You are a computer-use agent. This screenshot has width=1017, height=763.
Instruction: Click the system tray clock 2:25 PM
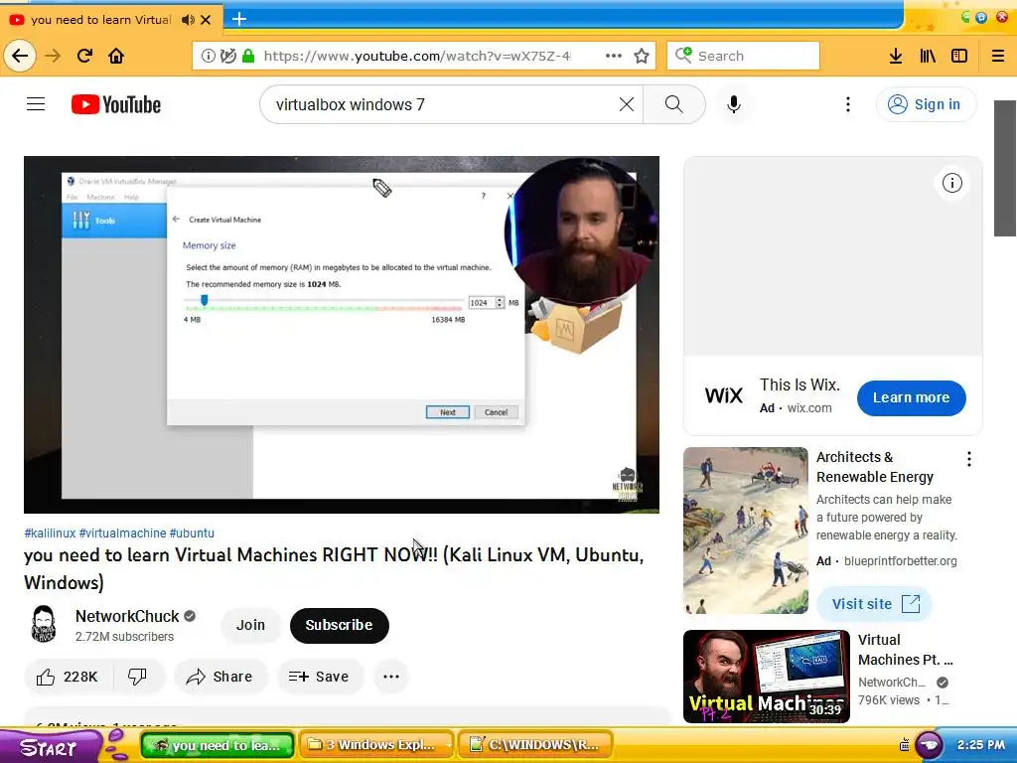point(980,745)
